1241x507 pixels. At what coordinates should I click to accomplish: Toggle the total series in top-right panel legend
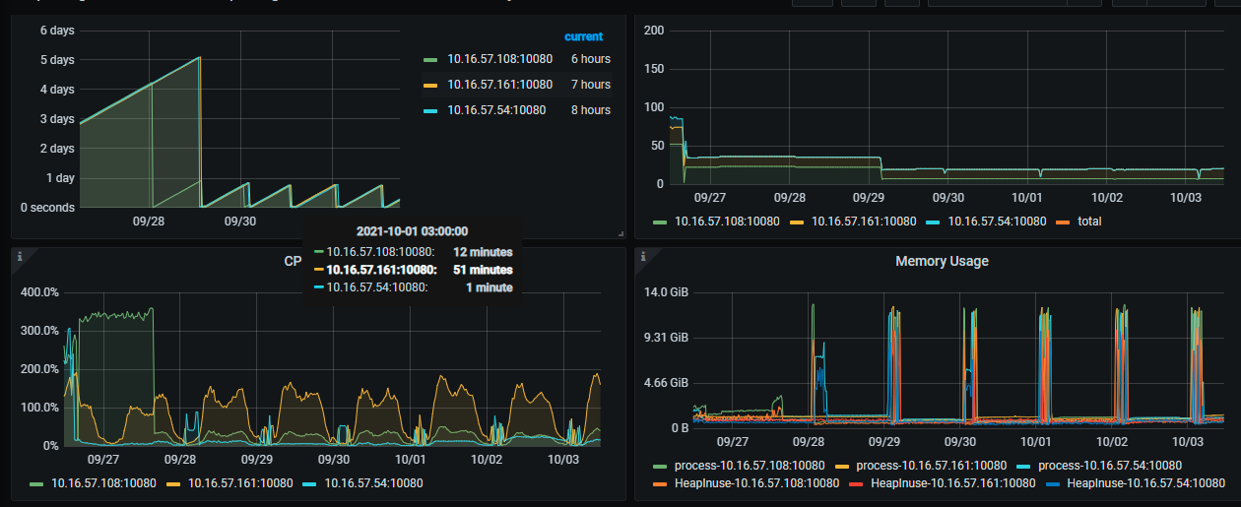[1088, 222]
